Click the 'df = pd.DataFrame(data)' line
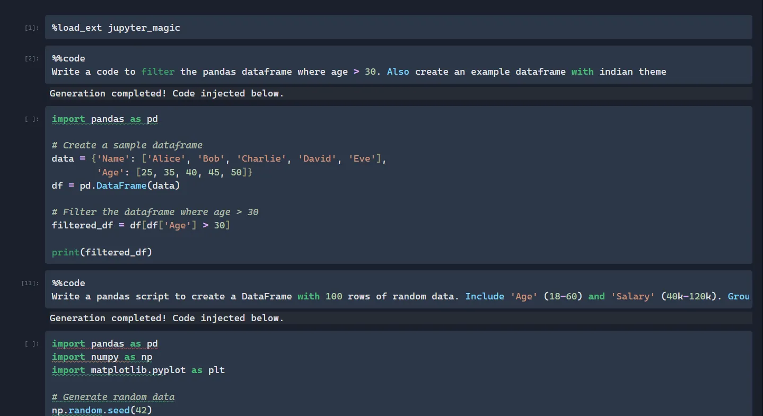This screenshot has height=416, width=763. (x=116, y=185)
